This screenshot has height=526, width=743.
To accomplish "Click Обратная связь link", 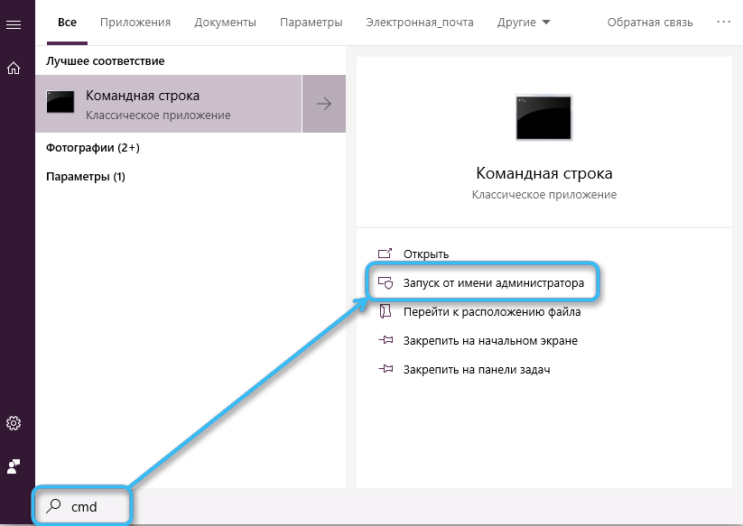I will point(650,22).
